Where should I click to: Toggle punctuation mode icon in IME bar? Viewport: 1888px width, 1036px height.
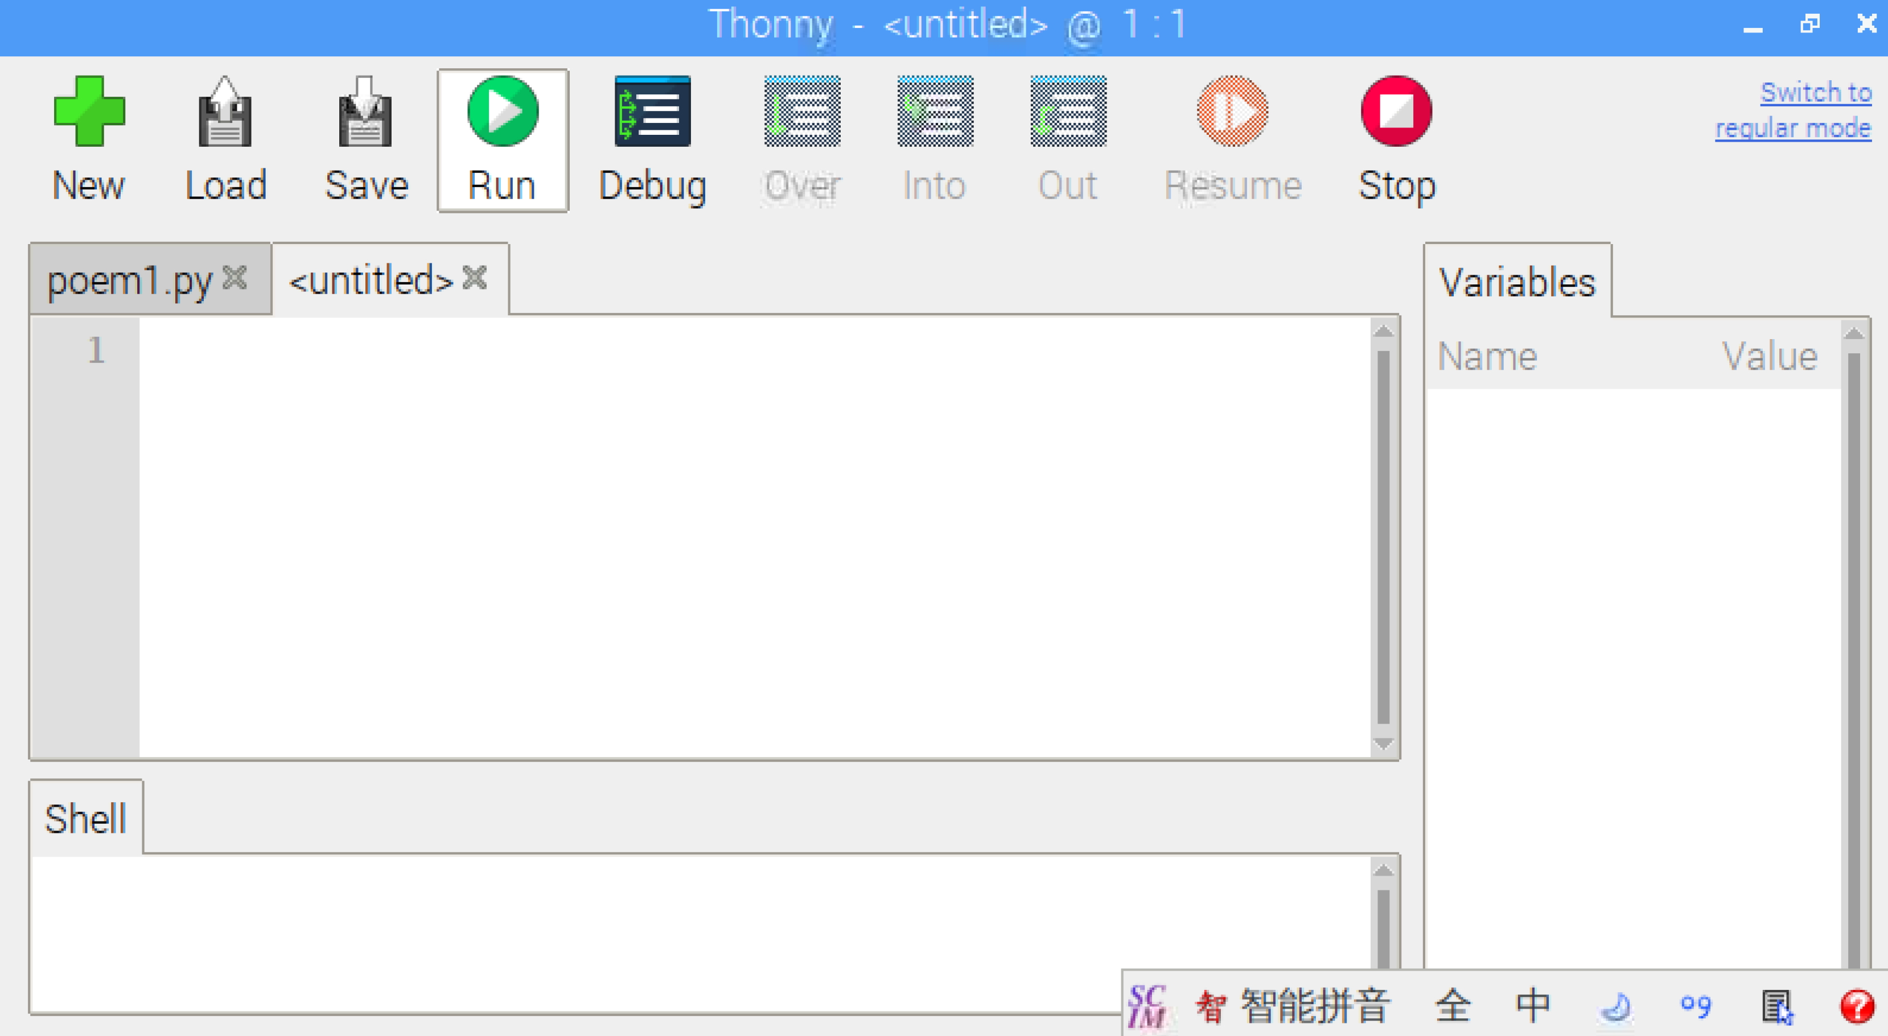click(x=1696, y=1006)
